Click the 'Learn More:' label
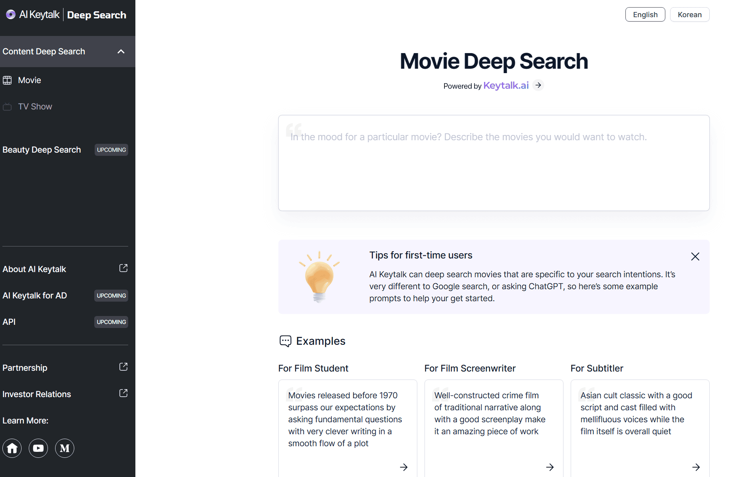 tap(25, 421)
